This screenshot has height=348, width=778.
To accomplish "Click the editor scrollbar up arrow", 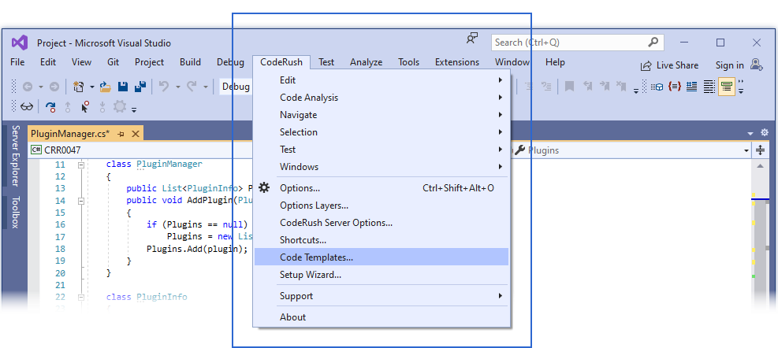I will pyautogui.click(x=760, y=167).
